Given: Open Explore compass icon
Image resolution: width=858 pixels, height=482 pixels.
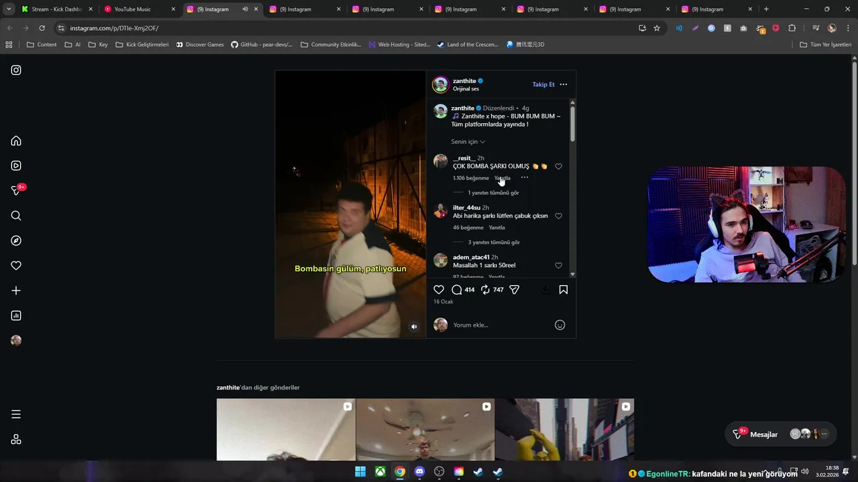Looking at the screenshot, I should 16,240.
